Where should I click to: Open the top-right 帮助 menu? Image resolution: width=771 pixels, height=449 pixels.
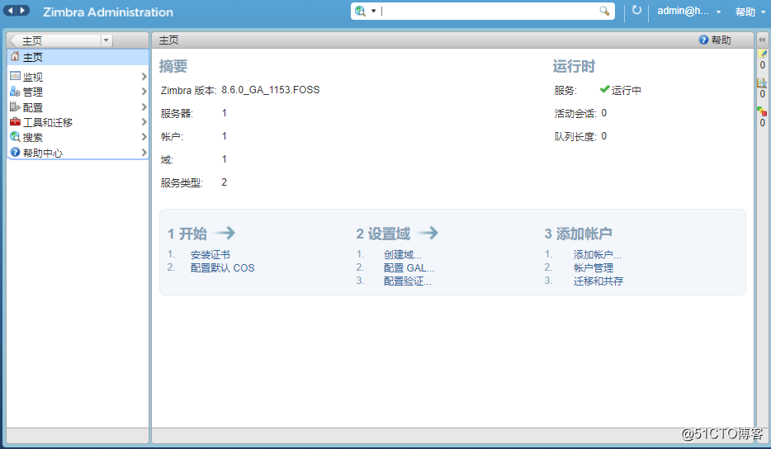tap(750, 12)
